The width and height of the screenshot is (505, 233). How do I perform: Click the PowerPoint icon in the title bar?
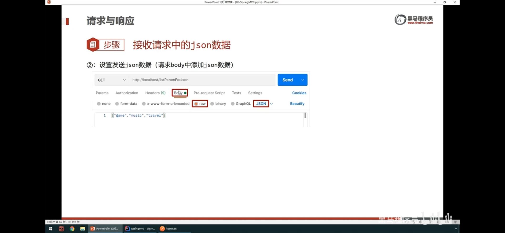click(x=49, y=2)
